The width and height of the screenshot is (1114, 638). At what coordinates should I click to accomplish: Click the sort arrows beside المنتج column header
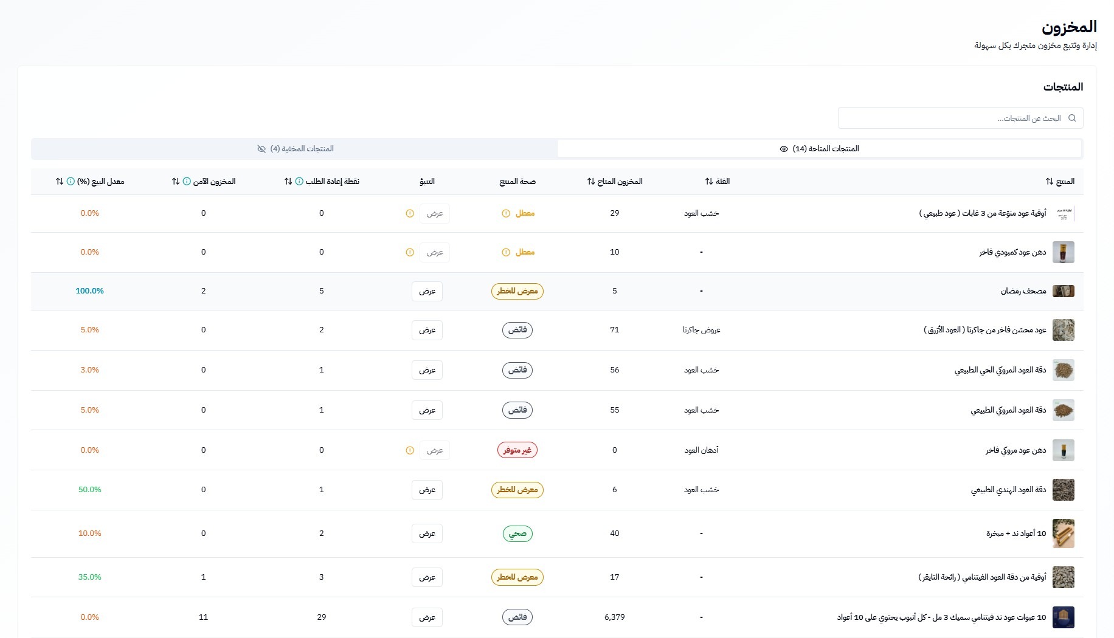pyautogui.click(x=1049, y=182)
